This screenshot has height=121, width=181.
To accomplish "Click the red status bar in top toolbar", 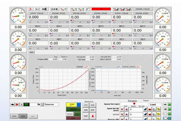I will (x=101, y=9).
